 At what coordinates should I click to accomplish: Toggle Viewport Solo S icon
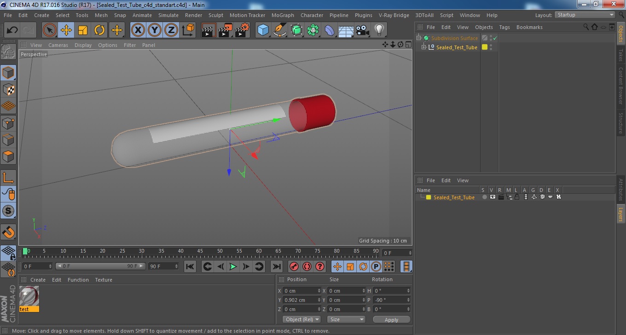coord(8,211)
